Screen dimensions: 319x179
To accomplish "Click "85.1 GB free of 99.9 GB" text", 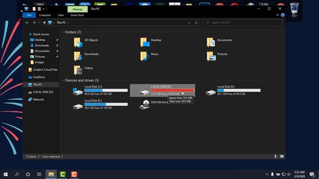I will 231,94.
